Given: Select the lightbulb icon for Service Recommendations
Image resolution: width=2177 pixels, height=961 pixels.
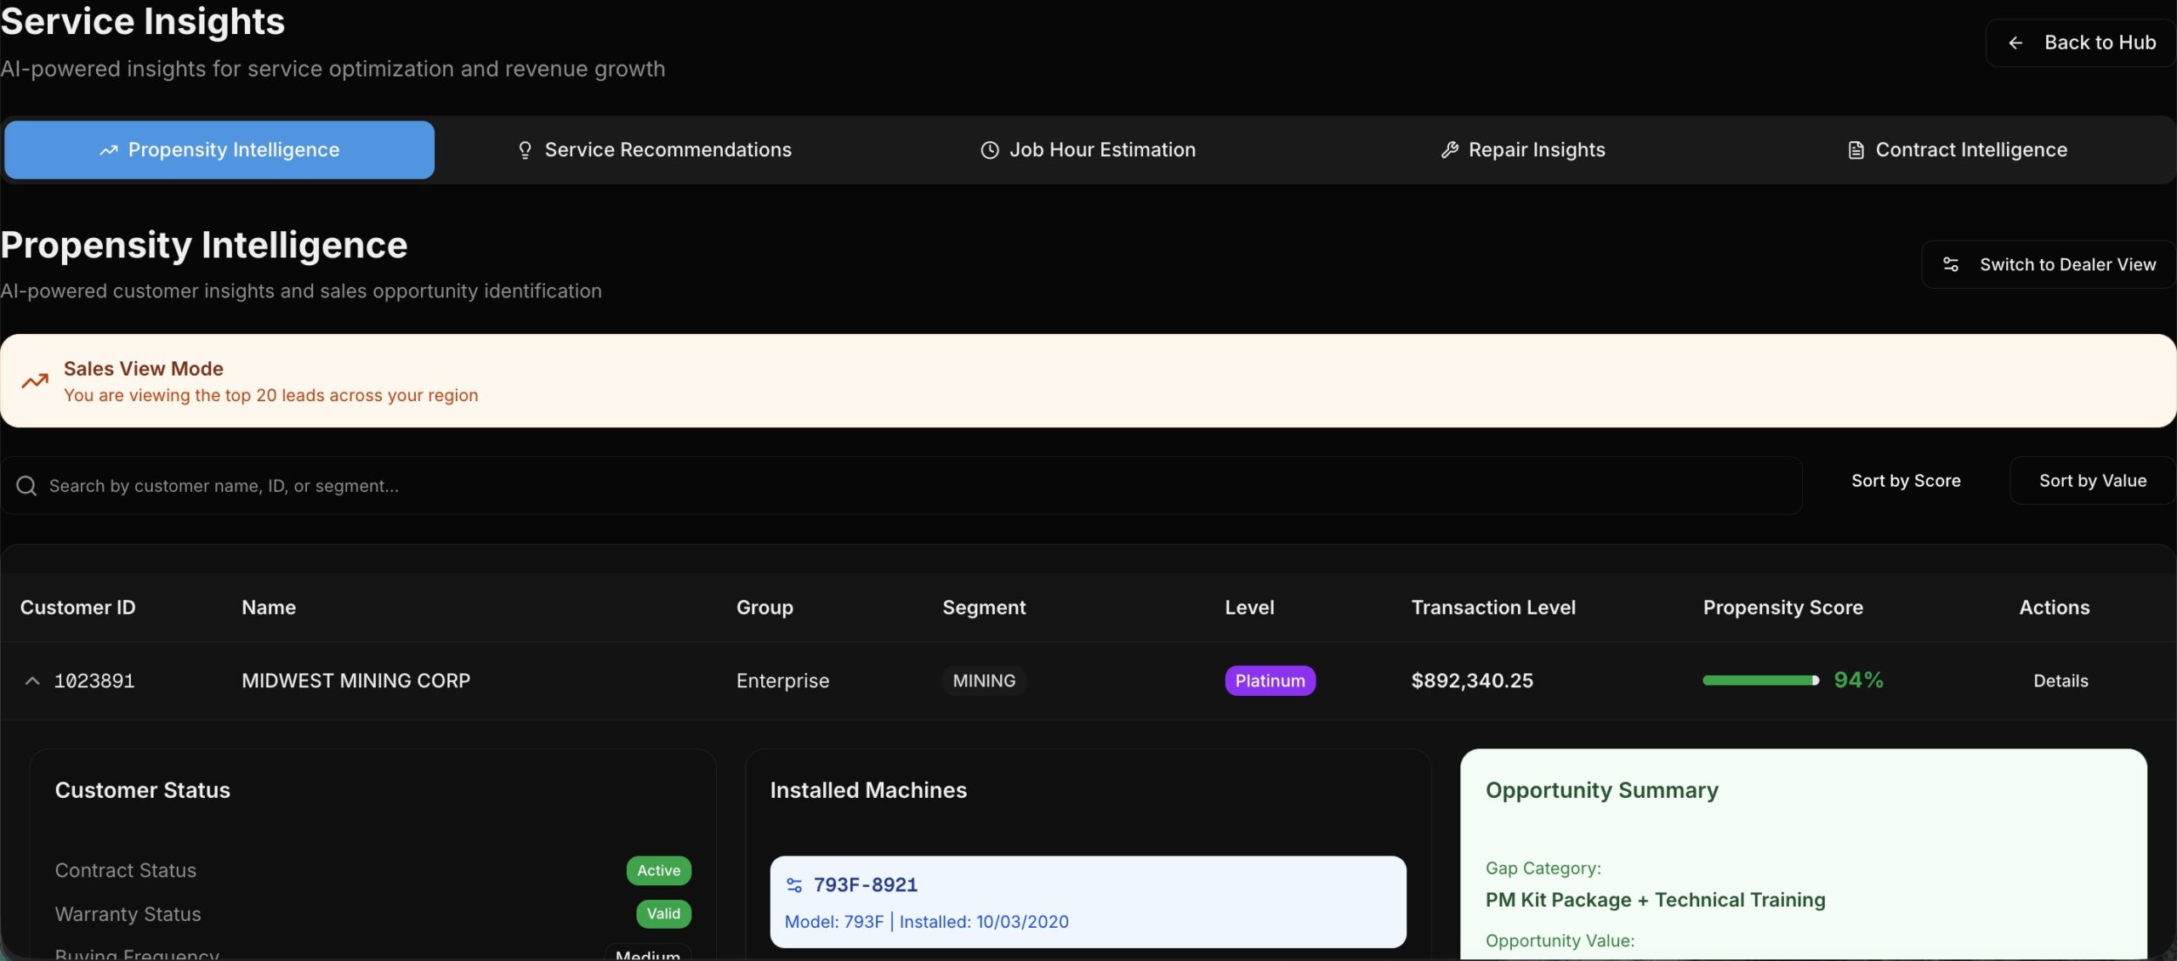Looking at the screenshot, I should 525,150.
